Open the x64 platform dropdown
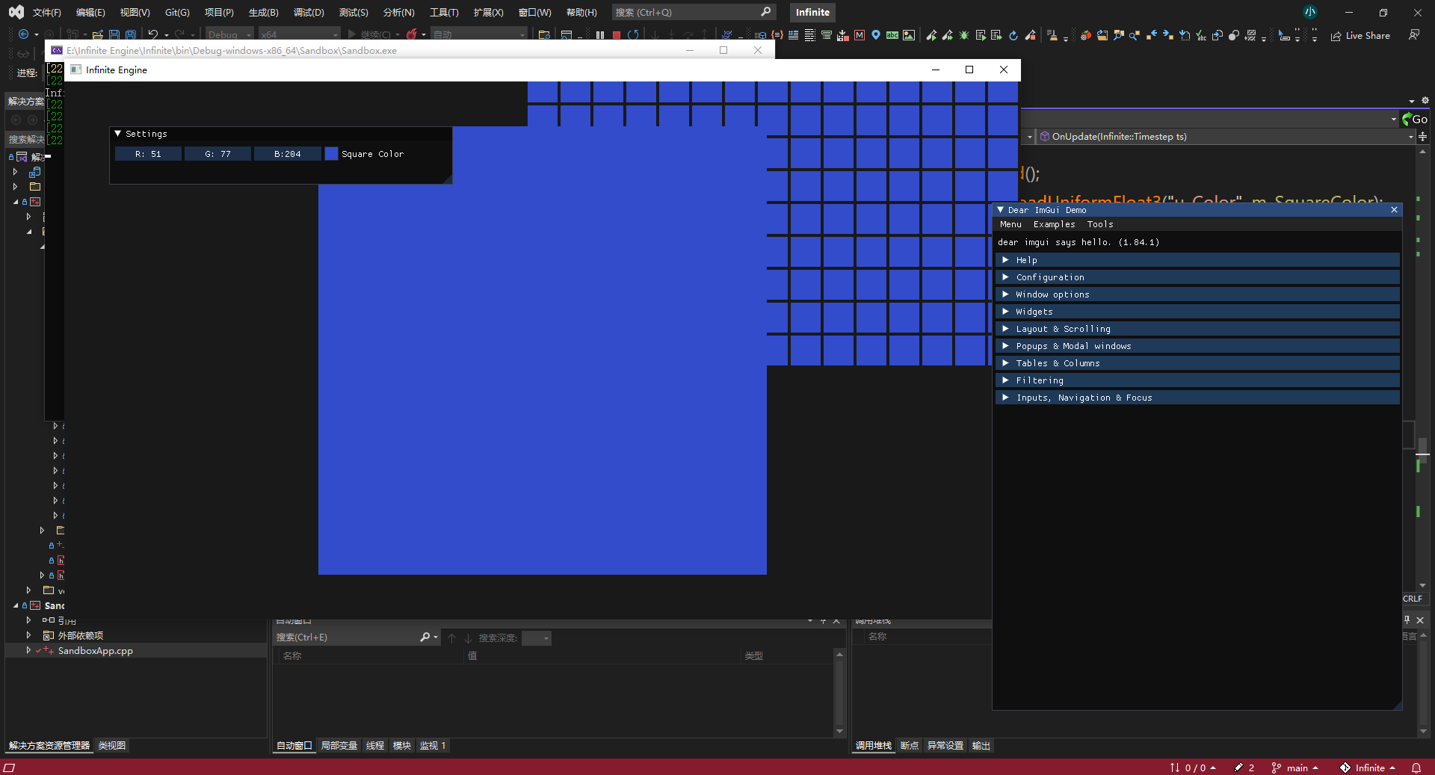 299,34
